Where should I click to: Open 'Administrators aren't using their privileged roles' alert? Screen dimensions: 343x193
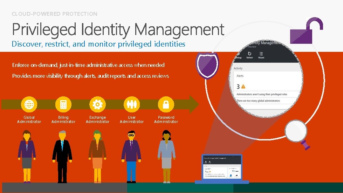click(262, 95)
